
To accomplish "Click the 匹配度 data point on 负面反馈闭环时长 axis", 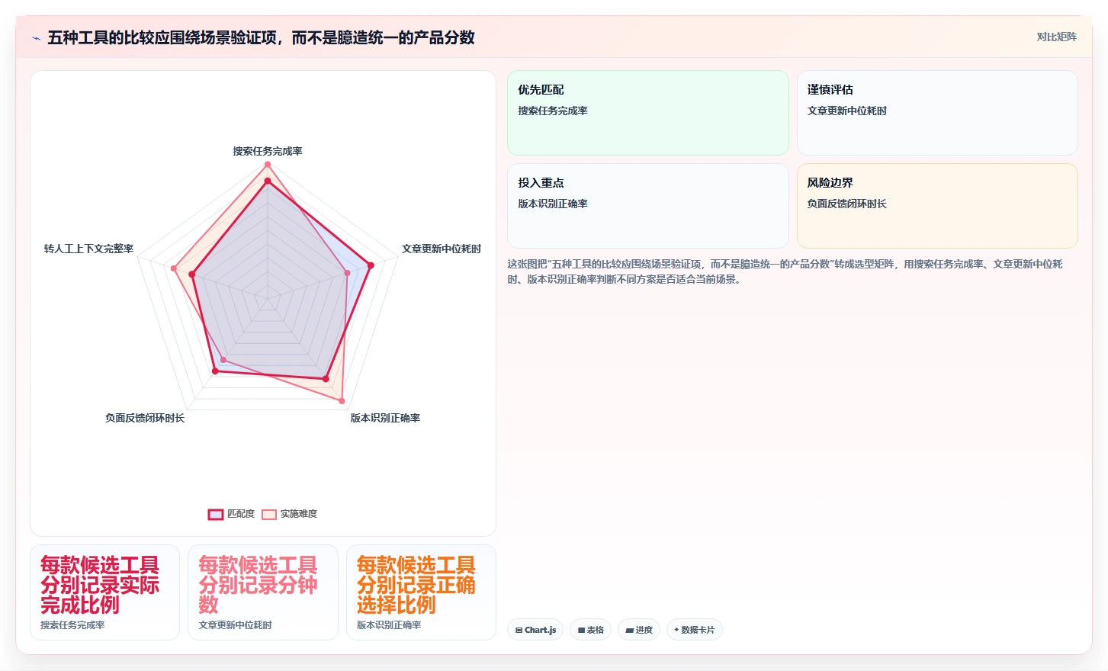I will 215,371.
